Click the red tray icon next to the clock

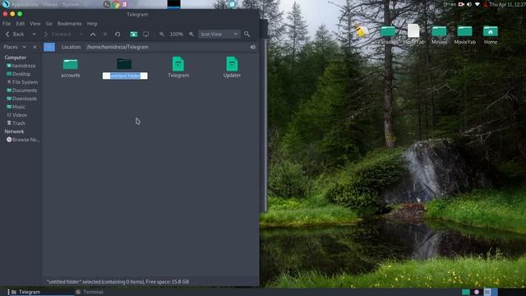pyautogui.click(x=485, y=4)
